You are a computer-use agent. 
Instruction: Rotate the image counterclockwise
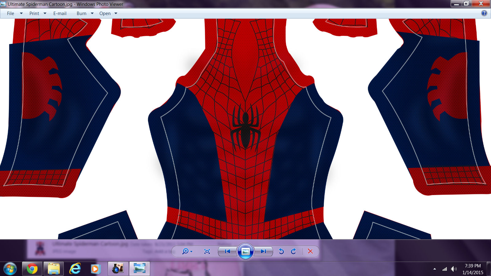click(281, 251)
